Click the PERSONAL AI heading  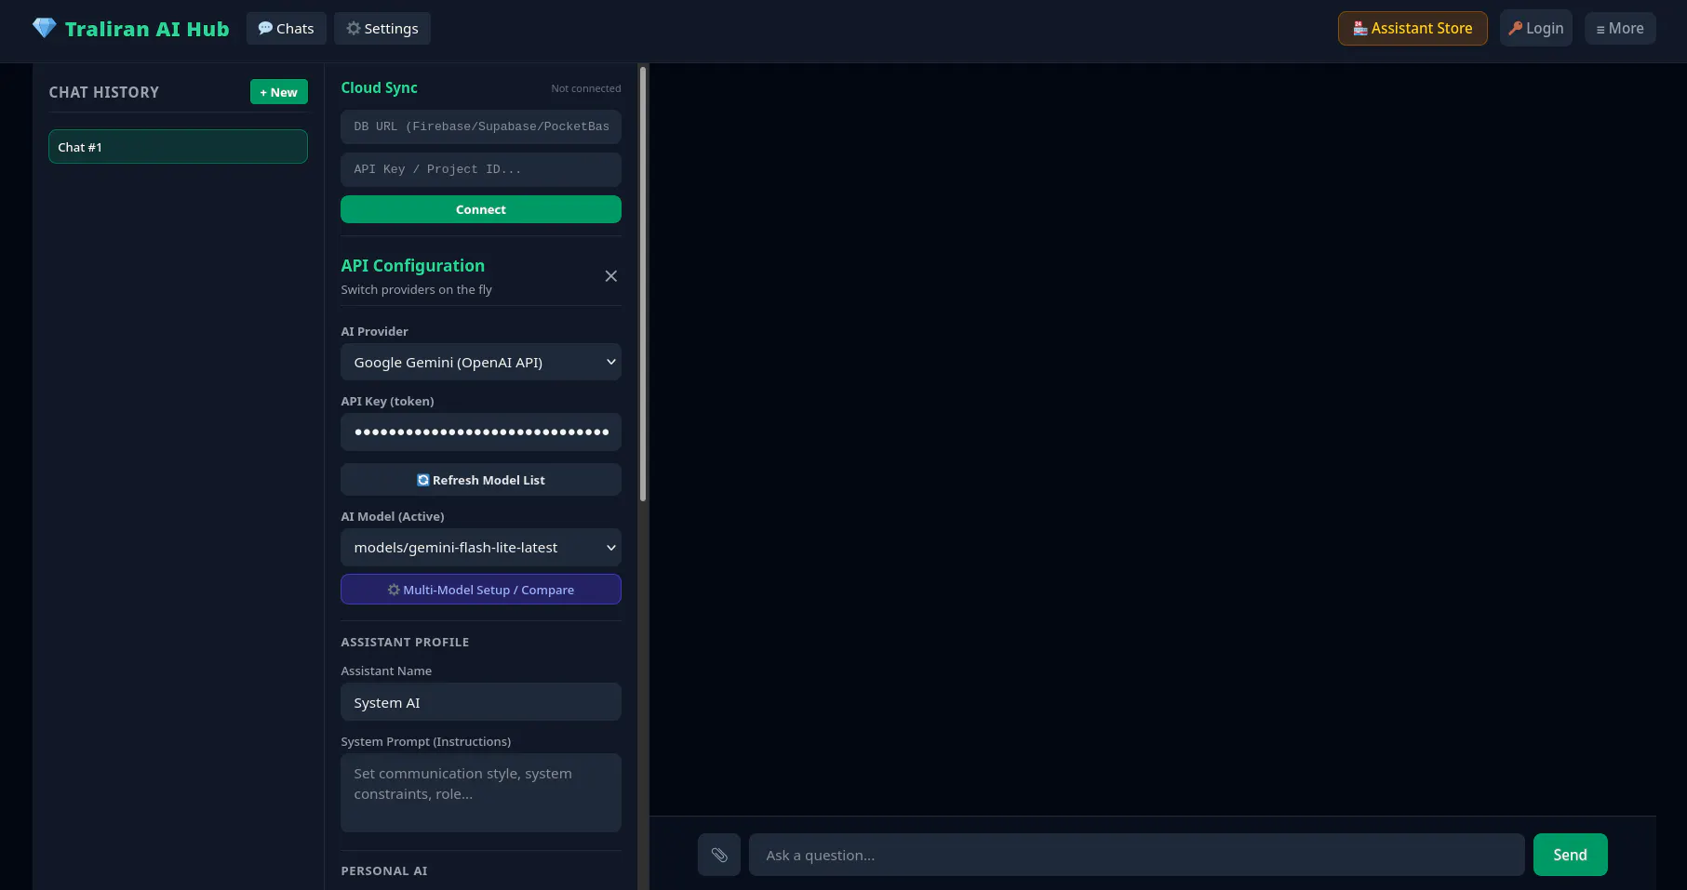click(x=384, y=870)
